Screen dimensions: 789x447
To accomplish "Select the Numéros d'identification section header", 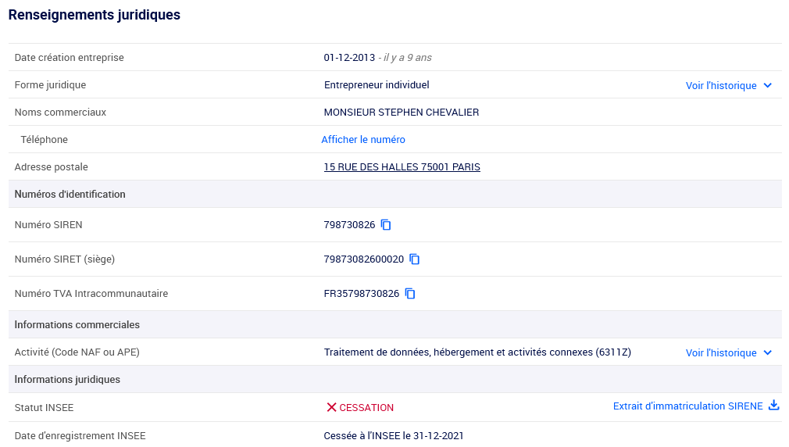I will [x=70, y=195].
